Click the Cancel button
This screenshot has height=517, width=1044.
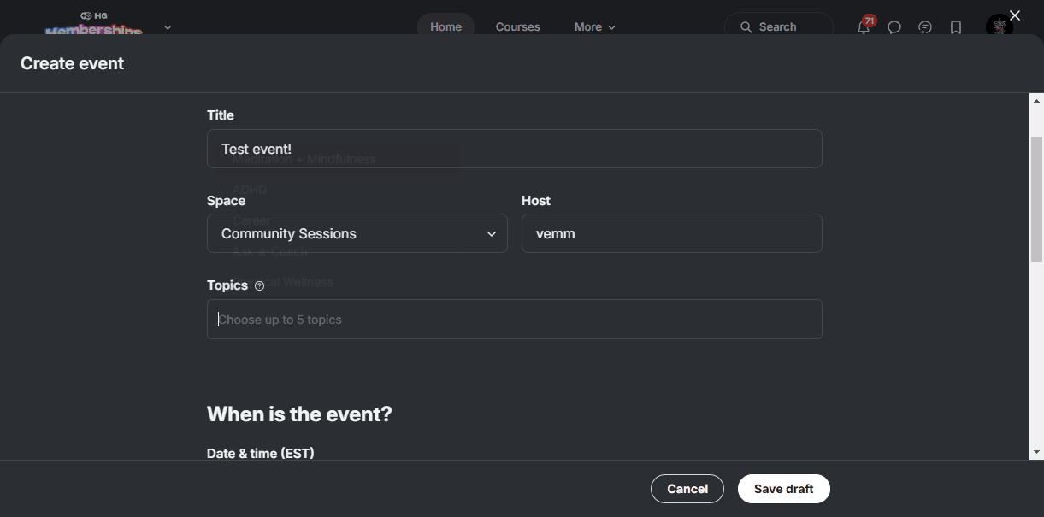click(687, 489)
